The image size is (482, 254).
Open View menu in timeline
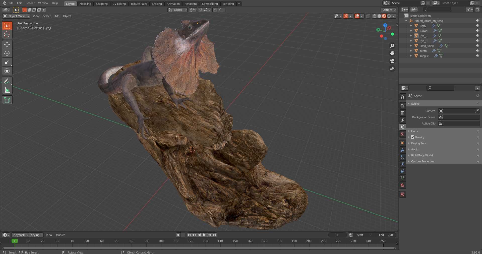[49, 235]
